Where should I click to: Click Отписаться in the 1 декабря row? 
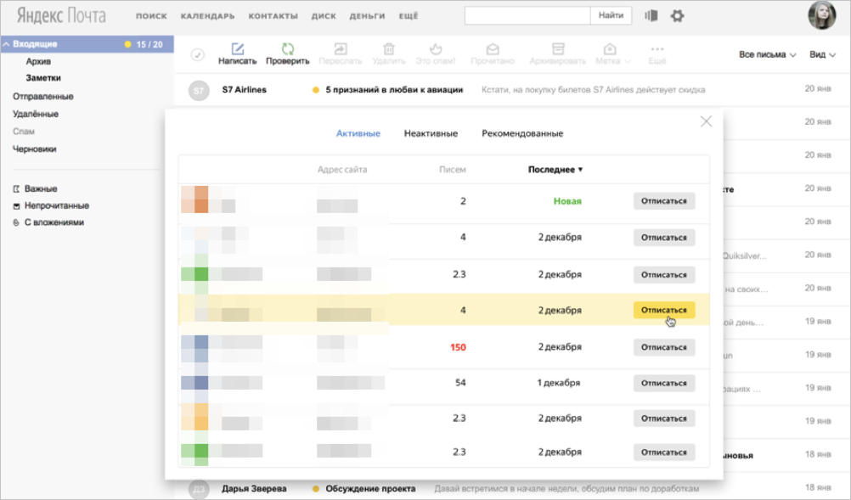click(664, 383)
